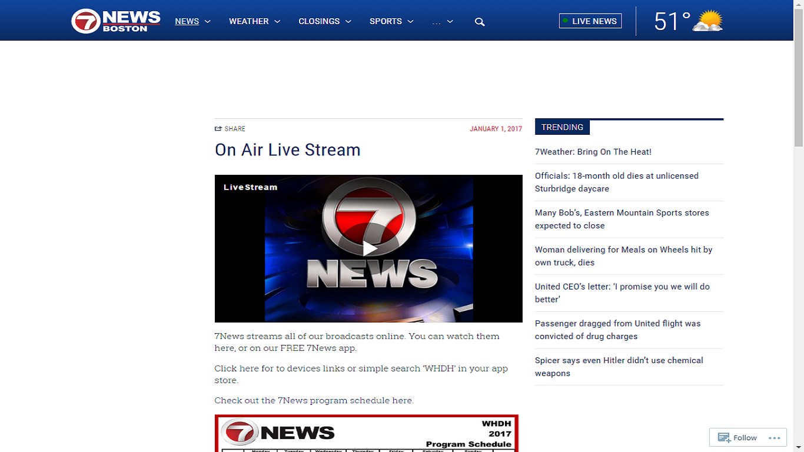Viewport: 804px width, 452px height.
Task: Click the share arrow icon
Action: (x=218, y=129)
